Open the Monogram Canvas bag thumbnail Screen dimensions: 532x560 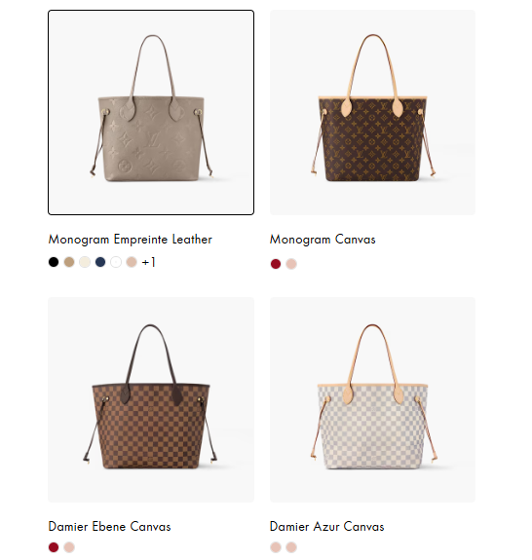[372, 113]
